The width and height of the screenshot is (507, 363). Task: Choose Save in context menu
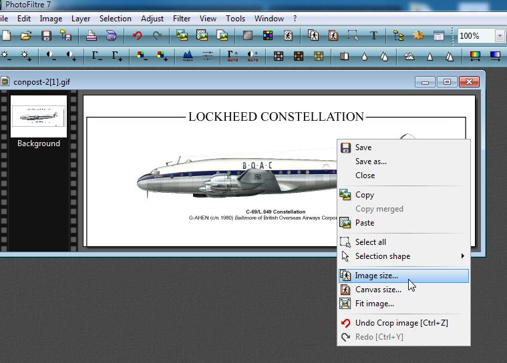tap(403, 147)
